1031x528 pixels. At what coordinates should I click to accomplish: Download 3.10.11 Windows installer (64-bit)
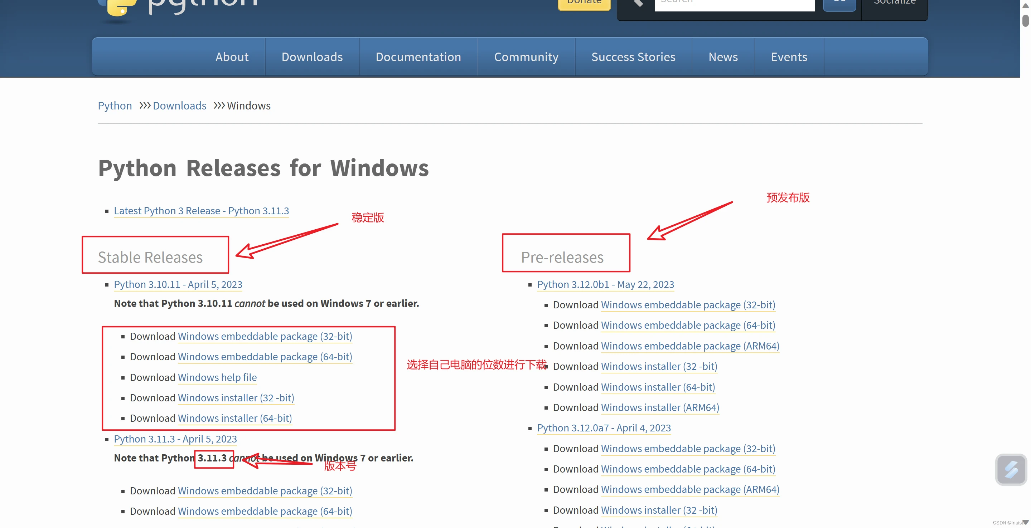[235, 419]
